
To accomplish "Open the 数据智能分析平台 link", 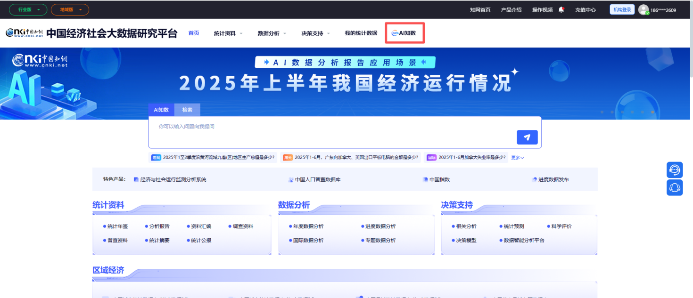I will [523, 241].
